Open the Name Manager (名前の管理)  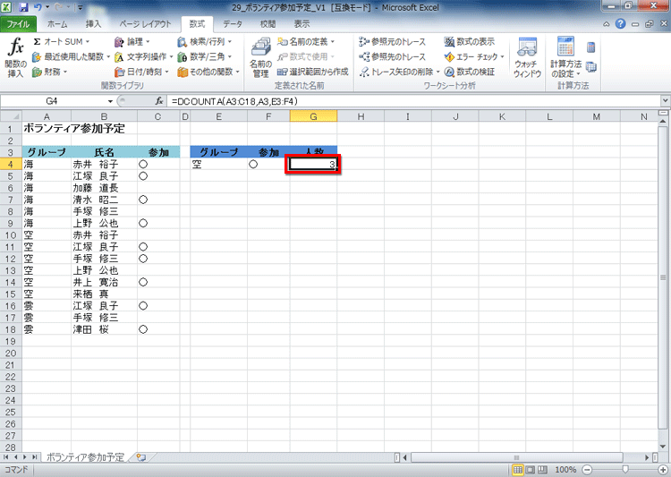[x=260, y=58]
